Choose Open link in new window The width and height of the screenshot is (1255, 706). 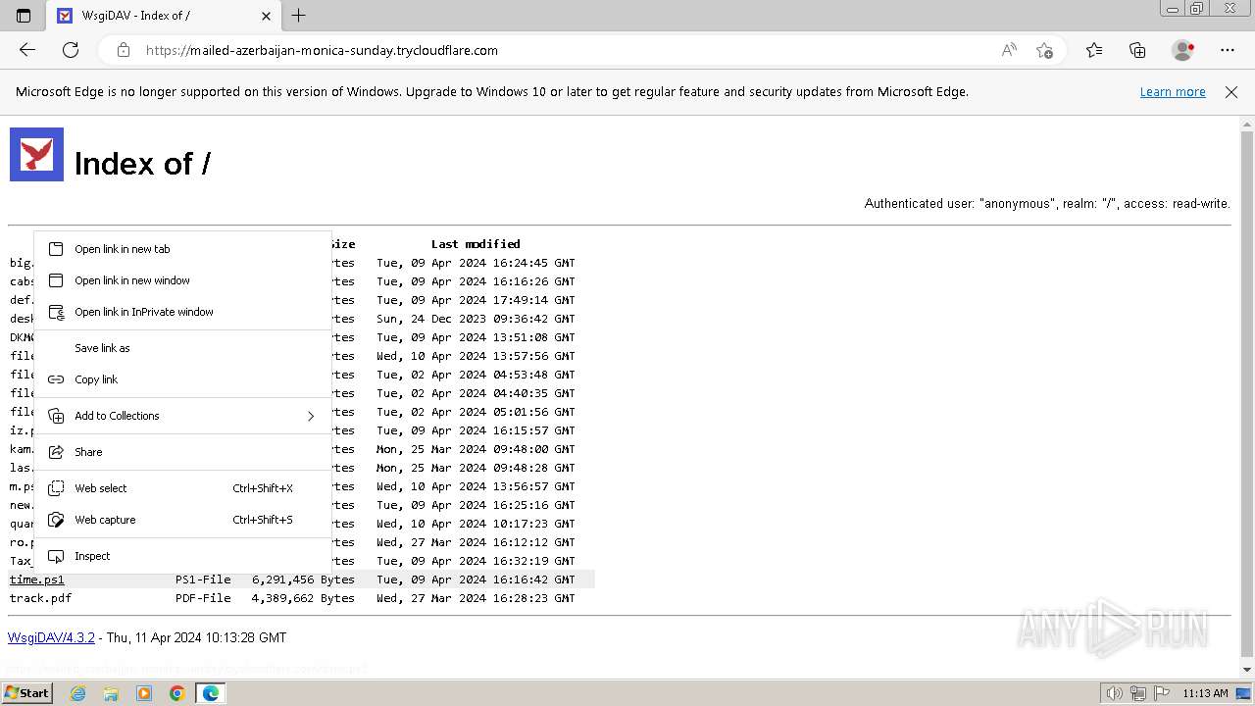pos(182,280)
